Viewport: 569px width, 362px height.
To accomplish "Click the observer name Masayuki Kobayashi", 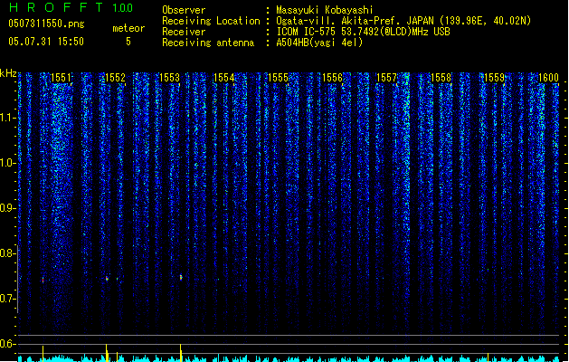I will (325, 10).
